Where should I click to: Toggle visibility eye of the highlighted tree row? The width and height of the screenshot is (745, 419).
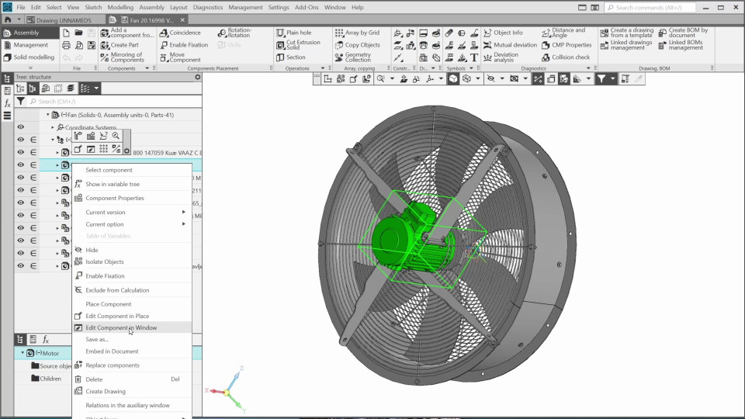click(21, 164)
